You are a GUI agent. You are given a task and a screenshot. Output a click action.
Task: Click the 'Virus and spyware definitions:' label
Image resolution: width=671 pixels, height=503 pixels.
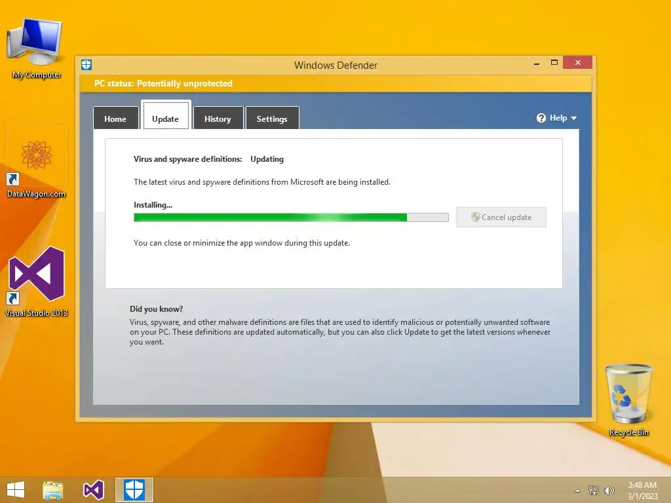(188, 159)
